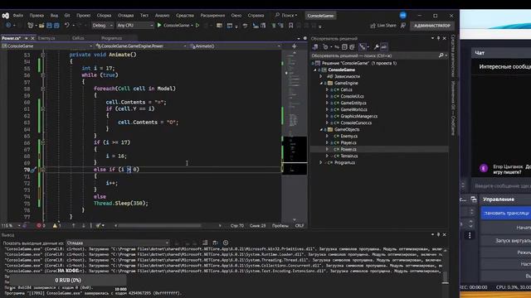Collapse the GameEngine folder
Screen dimensions: 531x298
click(x=321, y=83)
